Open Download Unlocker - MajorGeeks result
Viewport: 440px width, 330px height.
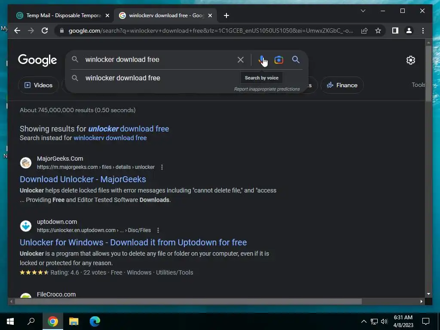pyautogui.click(x=83, y=179)
